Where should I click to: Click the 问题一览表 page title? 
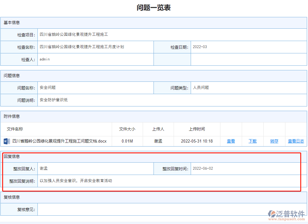coord(154,7)
